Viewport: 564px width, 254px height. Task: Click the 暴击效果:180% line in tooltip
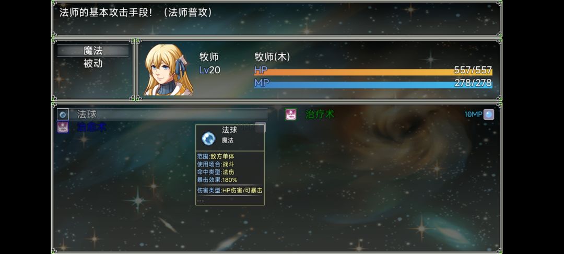click(217, 180)
